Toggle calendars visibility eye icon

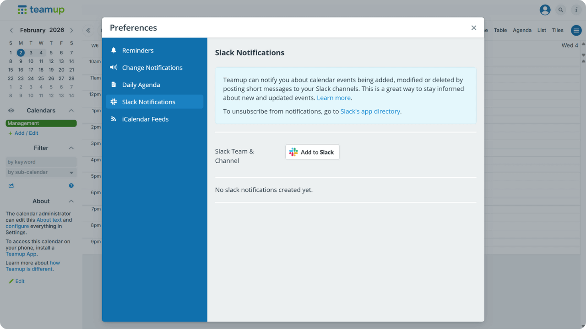tap(11, 111)
